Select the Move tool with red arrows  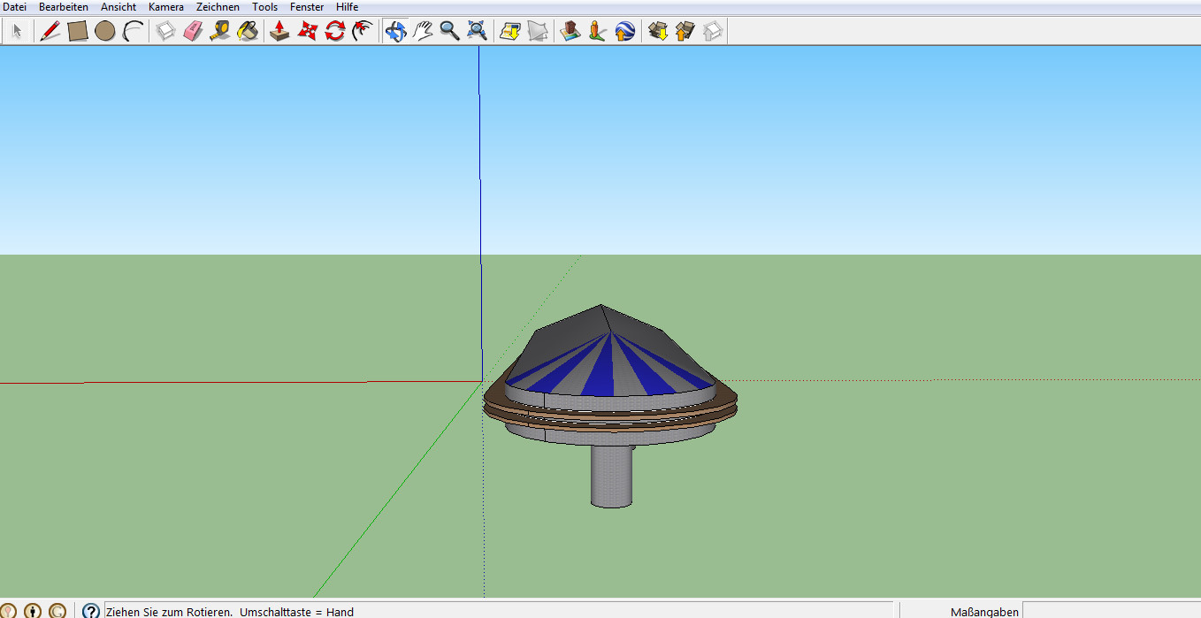click(307, 32)
